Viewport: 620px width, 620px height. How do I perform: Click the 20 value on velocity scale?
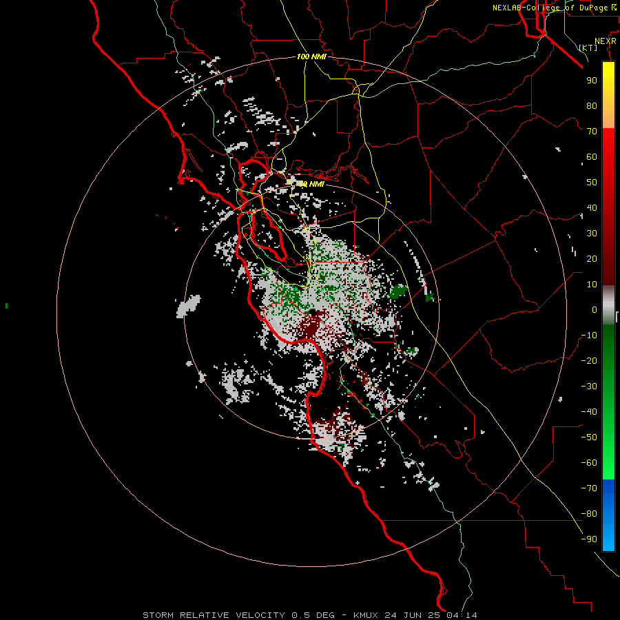click(592, 258)
